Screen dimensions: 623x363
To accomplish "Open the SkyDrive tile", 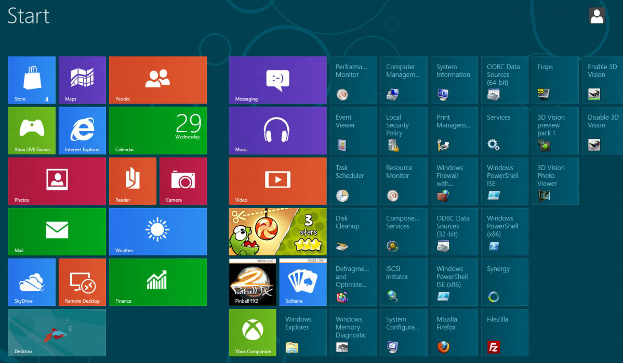I will (x=32, y=282).
